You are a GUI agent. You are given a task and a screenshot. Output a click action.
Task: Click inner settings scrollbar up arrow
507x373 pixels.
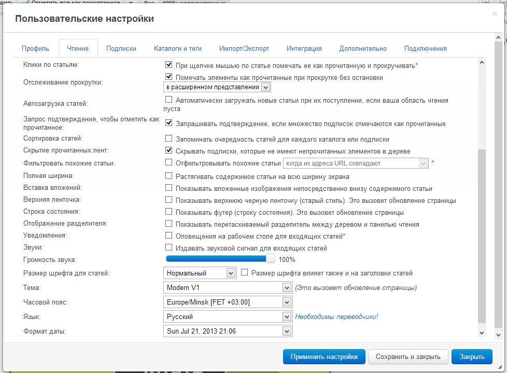tap(482, 62)
